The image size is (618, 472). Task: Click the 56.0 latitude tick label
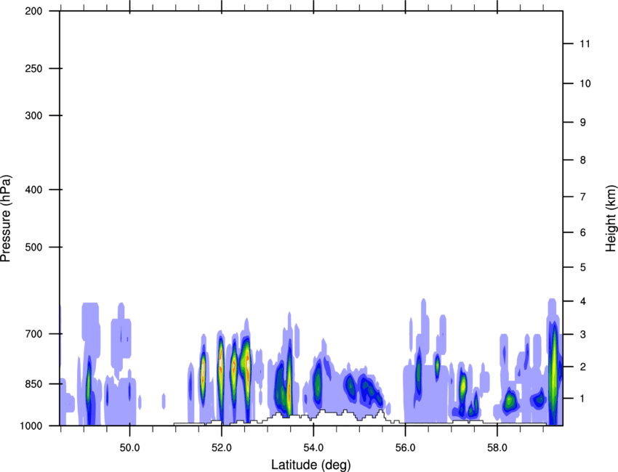coord(406,448)
